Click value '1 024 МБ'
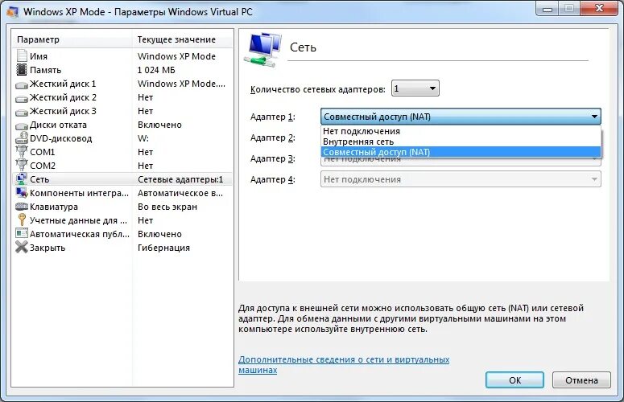 click(x=156, y=70)
